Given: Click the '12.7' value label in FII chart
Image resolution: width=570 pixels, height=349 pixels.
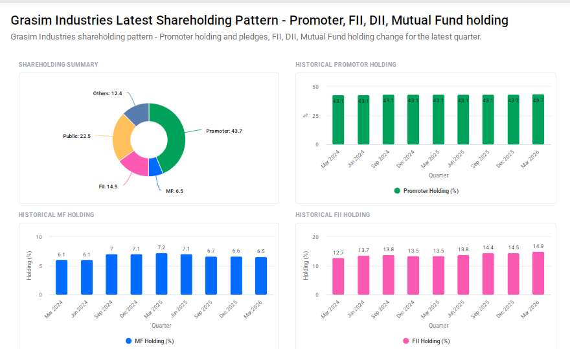Looking at the screenshot, I should pyautogui.click(x=338, y=253).
